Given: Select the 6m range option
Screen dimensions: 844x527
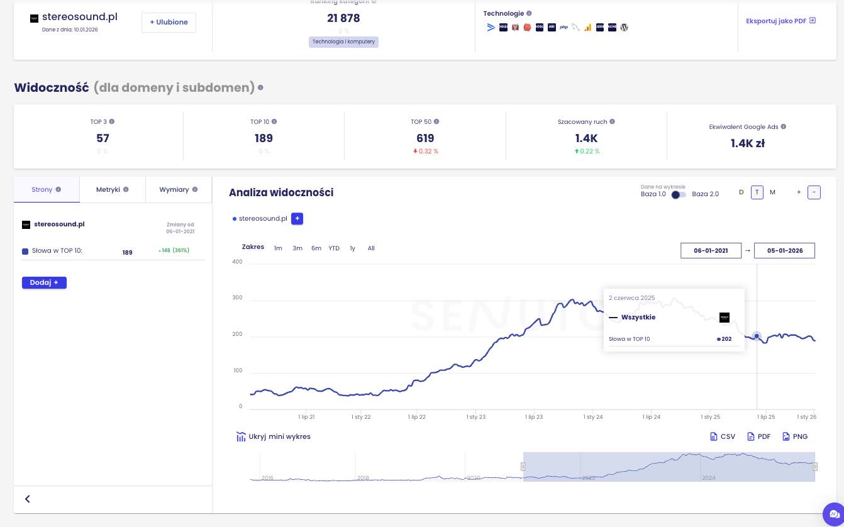Looking at the screenshot, I should [316, 248].
